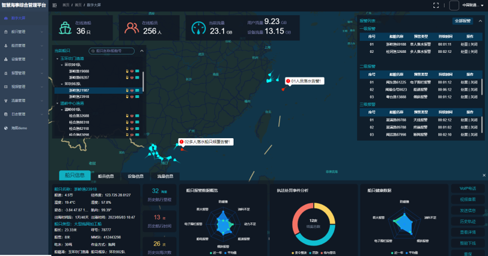Click the orange crew icon on 在线船员 card
The height and width of the screenshot is (256, 488).
coord(132,28)
